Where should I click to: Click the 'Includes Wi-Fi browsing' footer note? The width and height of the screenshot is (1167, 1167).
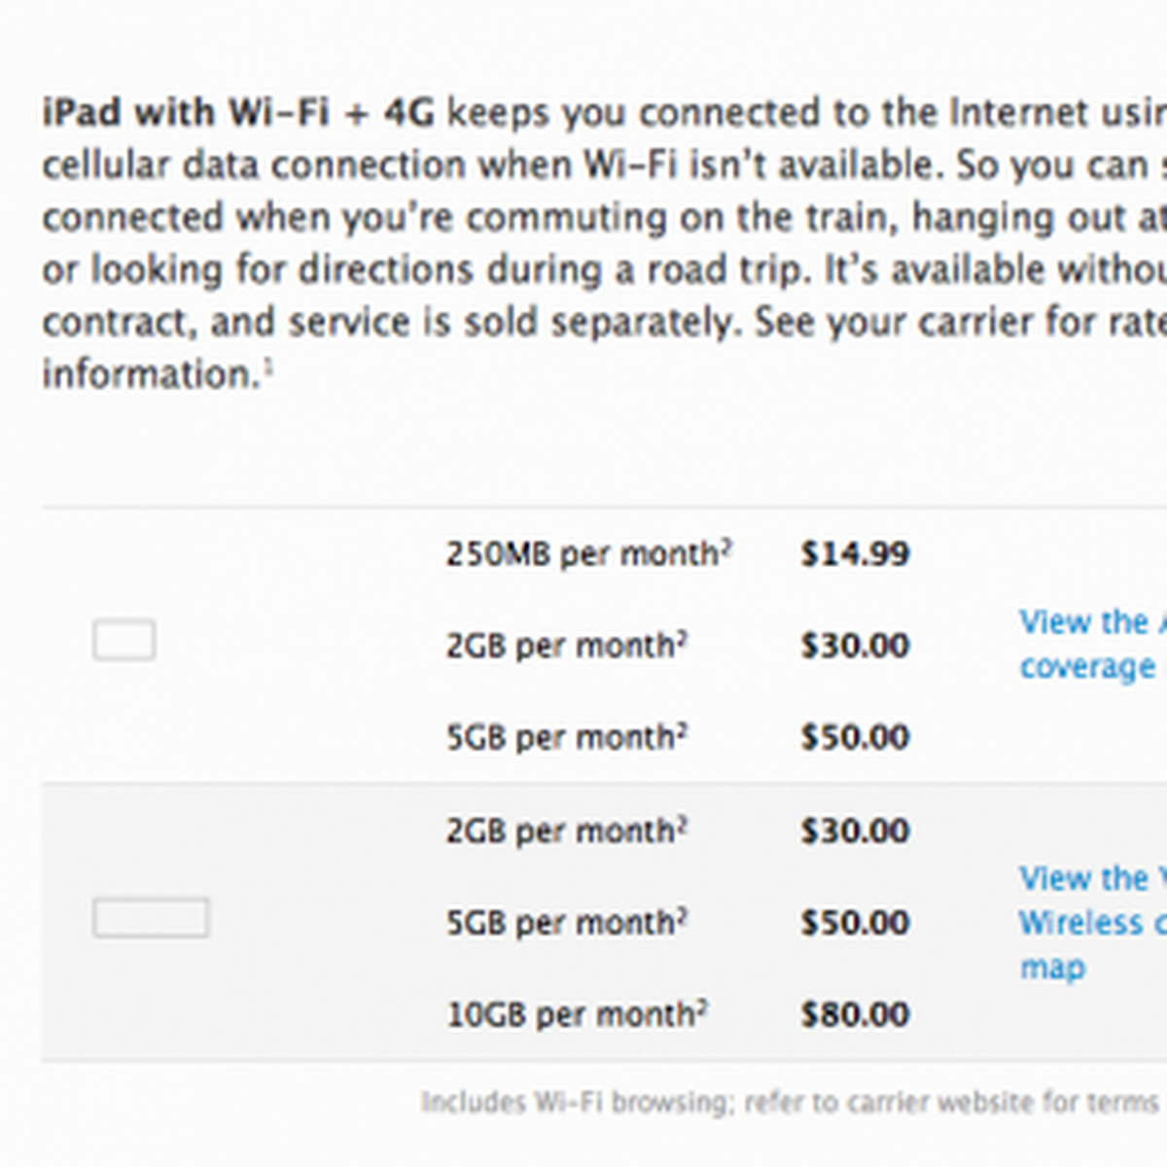pos(788,1102)
